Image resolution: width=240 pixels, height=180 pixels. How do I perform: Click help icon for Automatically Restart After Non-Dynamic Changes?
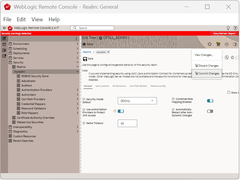(x=173, y=110)
